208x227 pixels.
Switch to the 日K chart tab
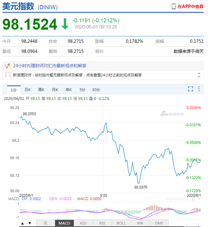[28, 90]
